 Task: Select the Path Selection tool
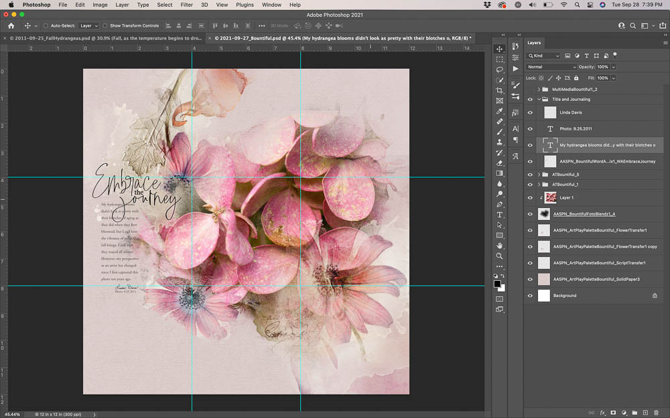[500, 225]
